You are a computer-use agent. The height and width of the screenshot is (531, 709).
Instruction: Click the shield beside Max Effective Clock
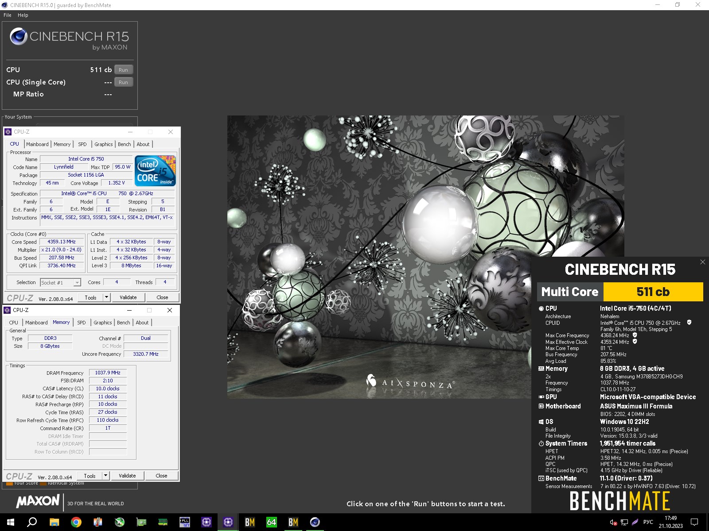point(635,342)
